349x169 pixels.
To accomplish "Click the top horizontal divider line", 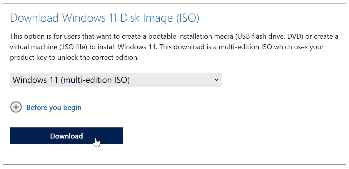I will tap(174, 3).
